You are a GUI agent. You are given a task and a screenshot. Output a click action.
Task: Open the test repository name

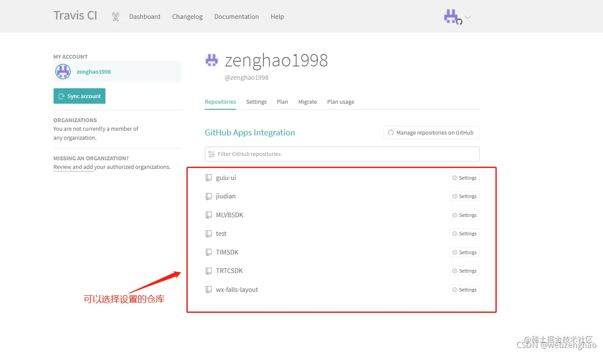[x=221, y=234]
